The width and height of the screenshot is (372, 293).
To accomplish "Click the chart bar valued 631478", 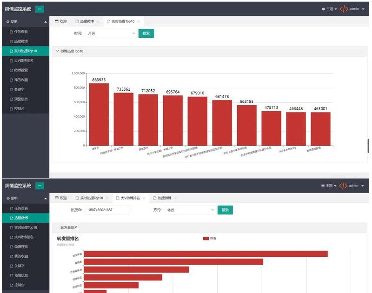I will pos(222,123).
